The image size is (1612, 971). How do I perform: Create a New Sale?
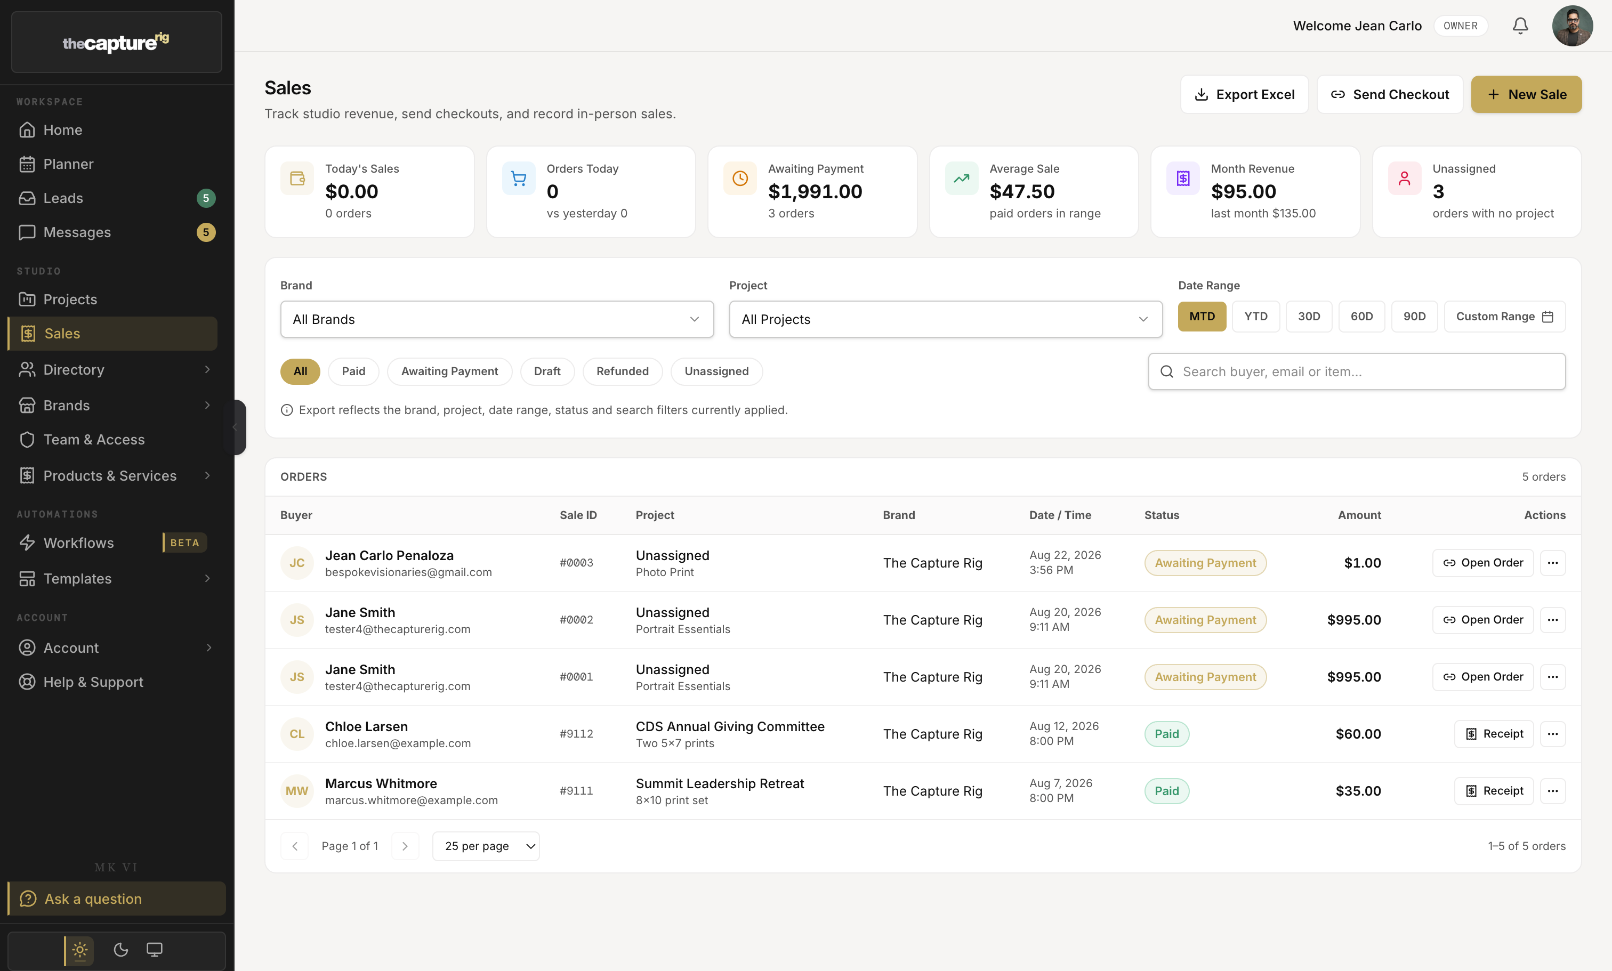(x=1526, y=94)
